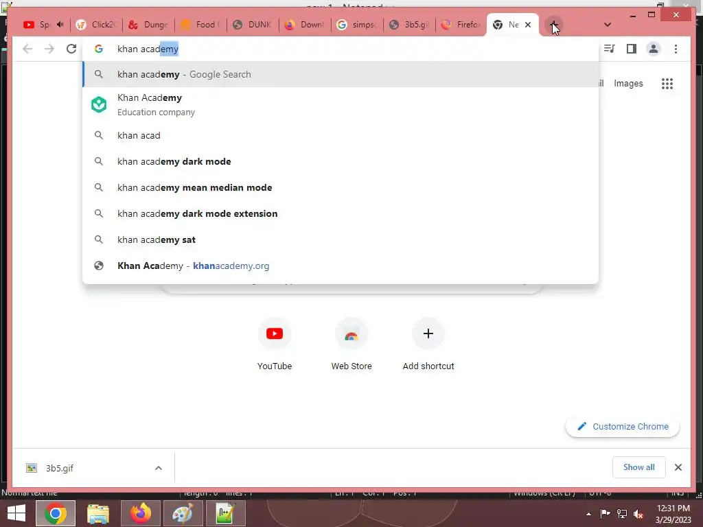The width and height of the screenshot is (703, 527).
Task: Open the clock showing 12:31 PM
Action: click(673, 513)
